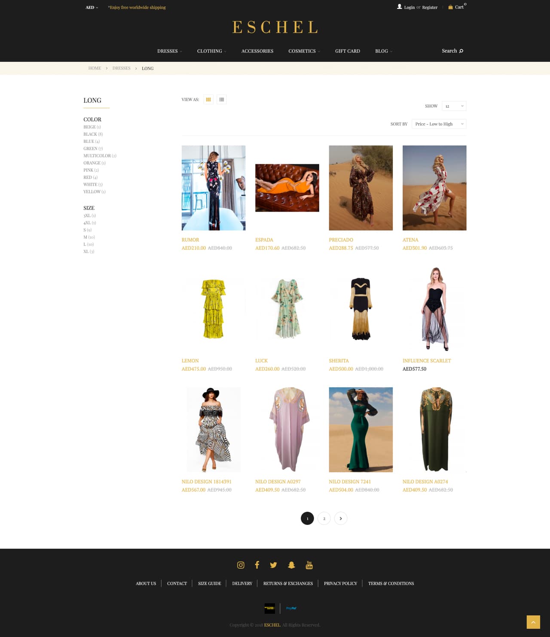Screen dimensions: 550x637
Task: Open the Lemon yellow dress thumbnail
Action: (x=214, y=309)
